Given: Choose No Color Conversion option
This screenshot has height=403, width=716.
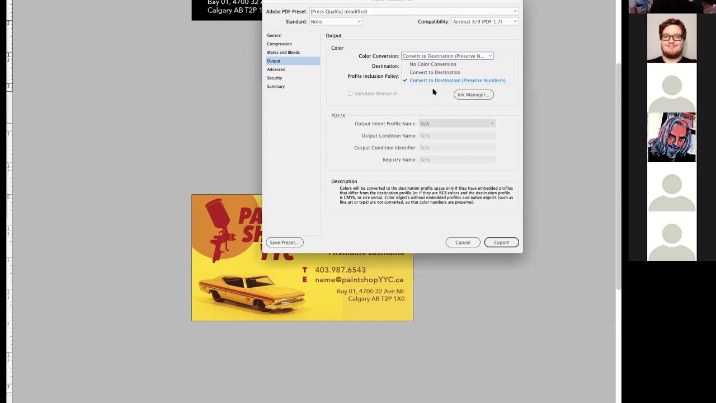Looking at the screenshot, I should tap(432, 64).
